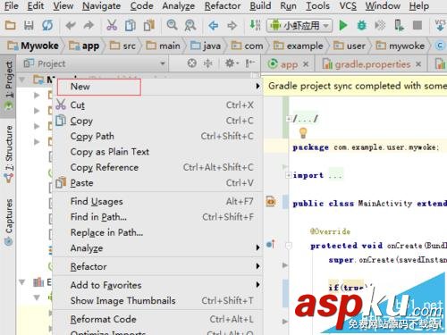Select Find Usages menu entry
This screenshot has width=447, height=335.
point(158,202)
